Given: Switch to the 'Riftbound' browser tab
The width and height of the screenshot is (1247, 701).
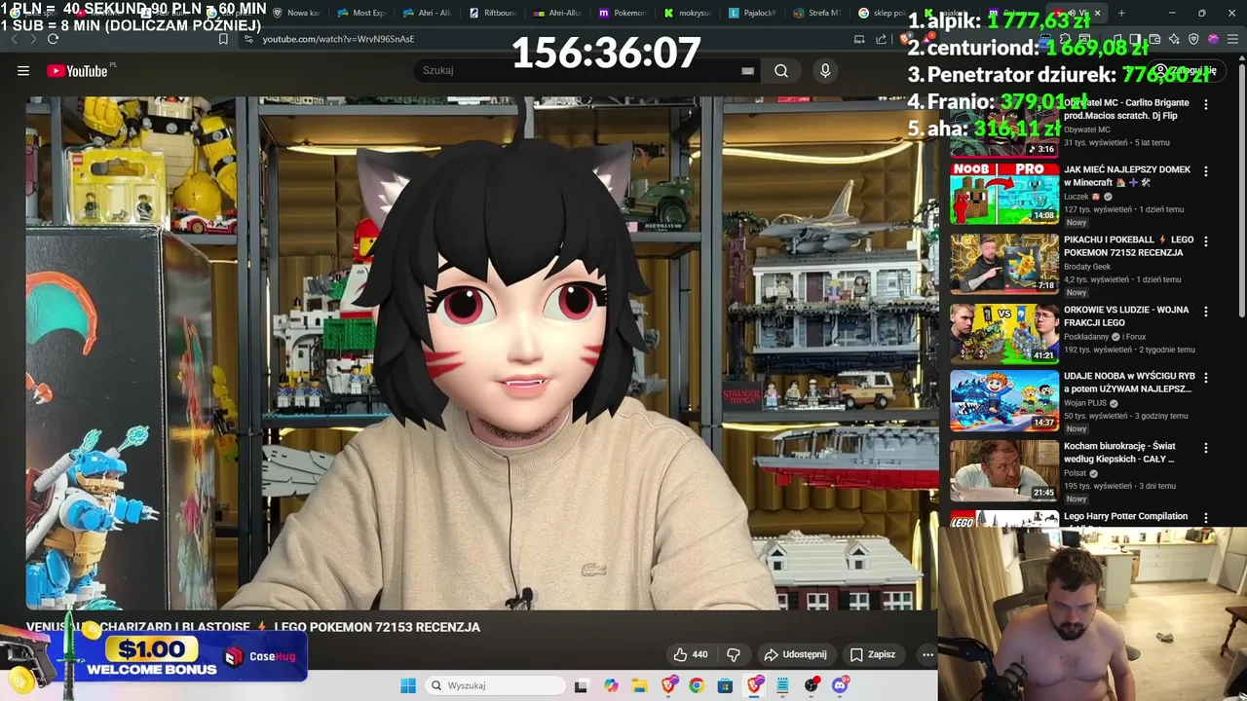Looking at the screenshot, I should [494, 13].
